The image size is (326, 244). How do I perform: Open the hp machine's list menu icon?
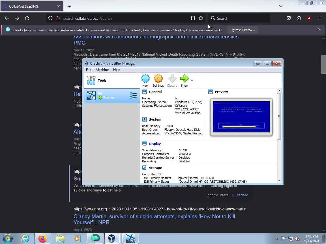(133, 96)
